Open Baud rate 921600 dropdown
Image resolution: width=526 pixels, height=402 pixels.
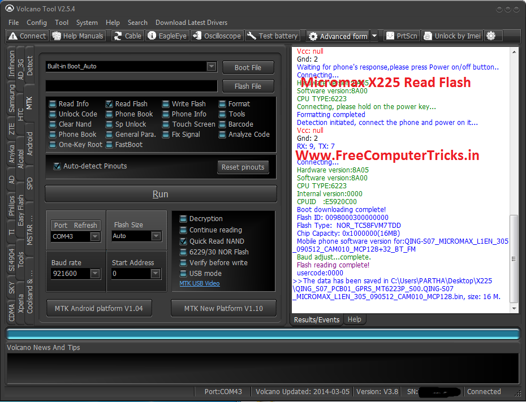[95, 274]
